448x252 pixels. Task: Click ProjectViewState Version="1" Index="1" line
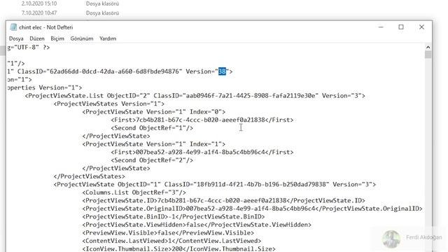pos(154,144)
